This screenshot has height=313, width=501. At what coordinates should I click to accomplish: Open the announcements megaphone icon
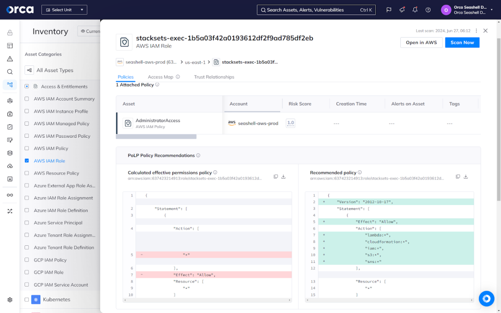[x=402, y=10]
